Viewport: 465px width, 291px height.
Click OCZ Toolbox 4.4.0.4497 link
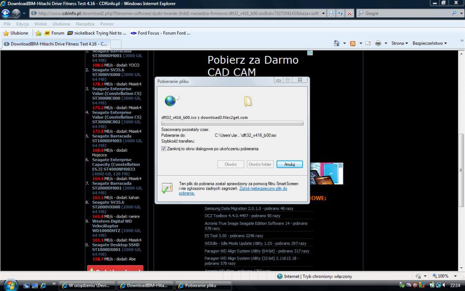point(242,216)
